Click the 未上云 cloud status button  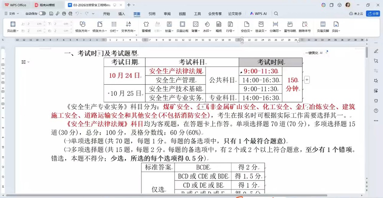coord(356,14)
